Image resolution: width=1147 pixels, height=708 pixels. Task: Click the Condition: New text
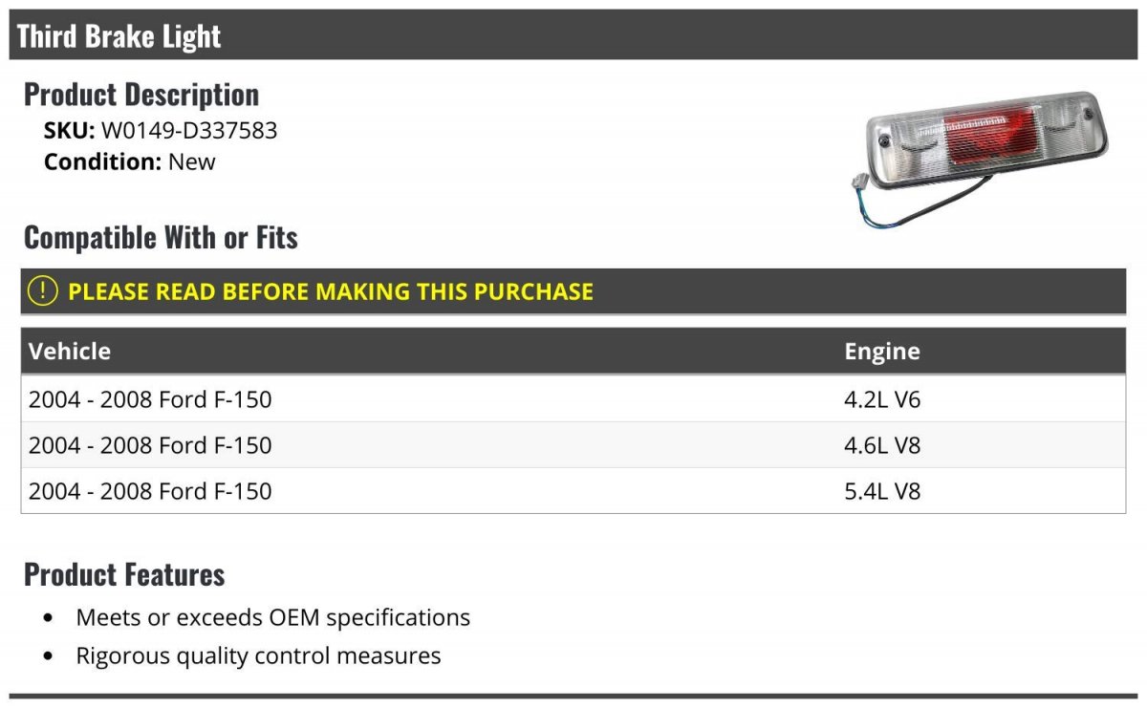click(130, 161)
